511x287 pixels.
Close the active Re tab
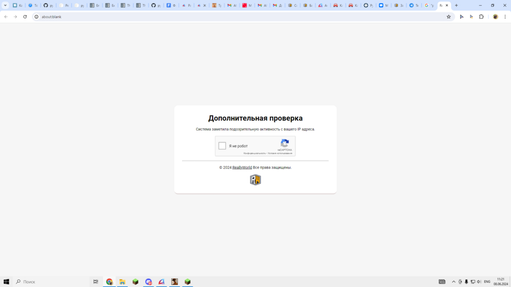(447, 5)
